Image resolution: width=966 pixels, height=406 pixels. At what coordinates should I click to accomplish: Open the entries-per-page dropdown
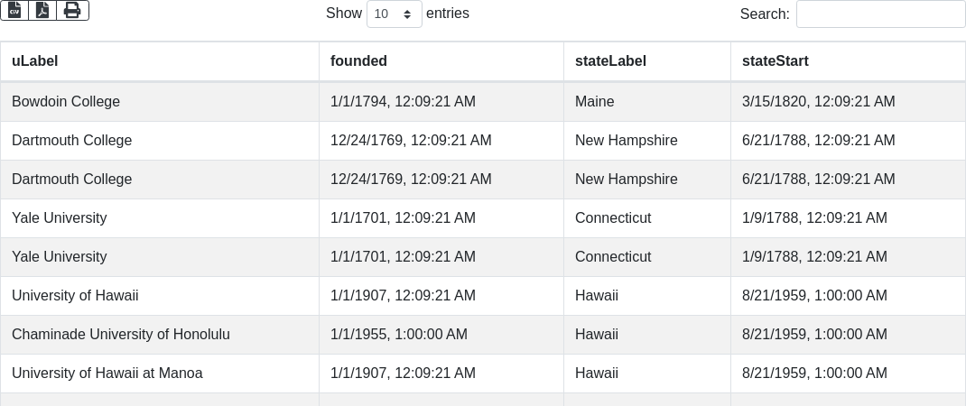coord(394,14)
